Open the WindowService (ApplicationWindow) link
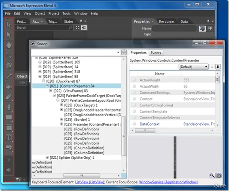The height and width of the screenshot is (191, 229). coord(168,182)
